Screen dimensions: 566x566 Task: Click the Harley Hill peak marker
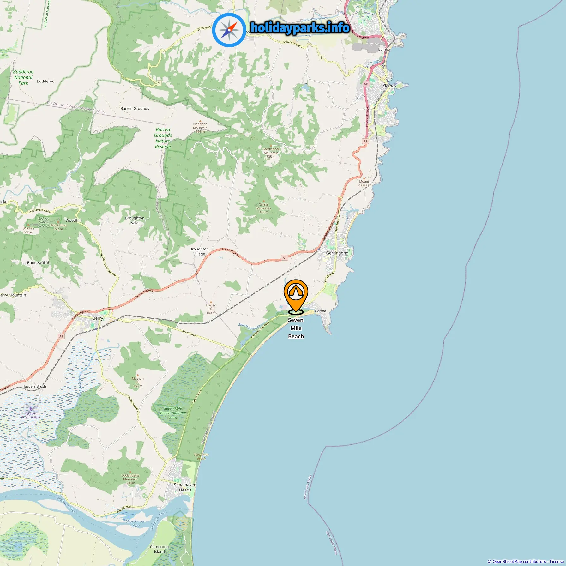pyautogui.click(x=211, y=302)
